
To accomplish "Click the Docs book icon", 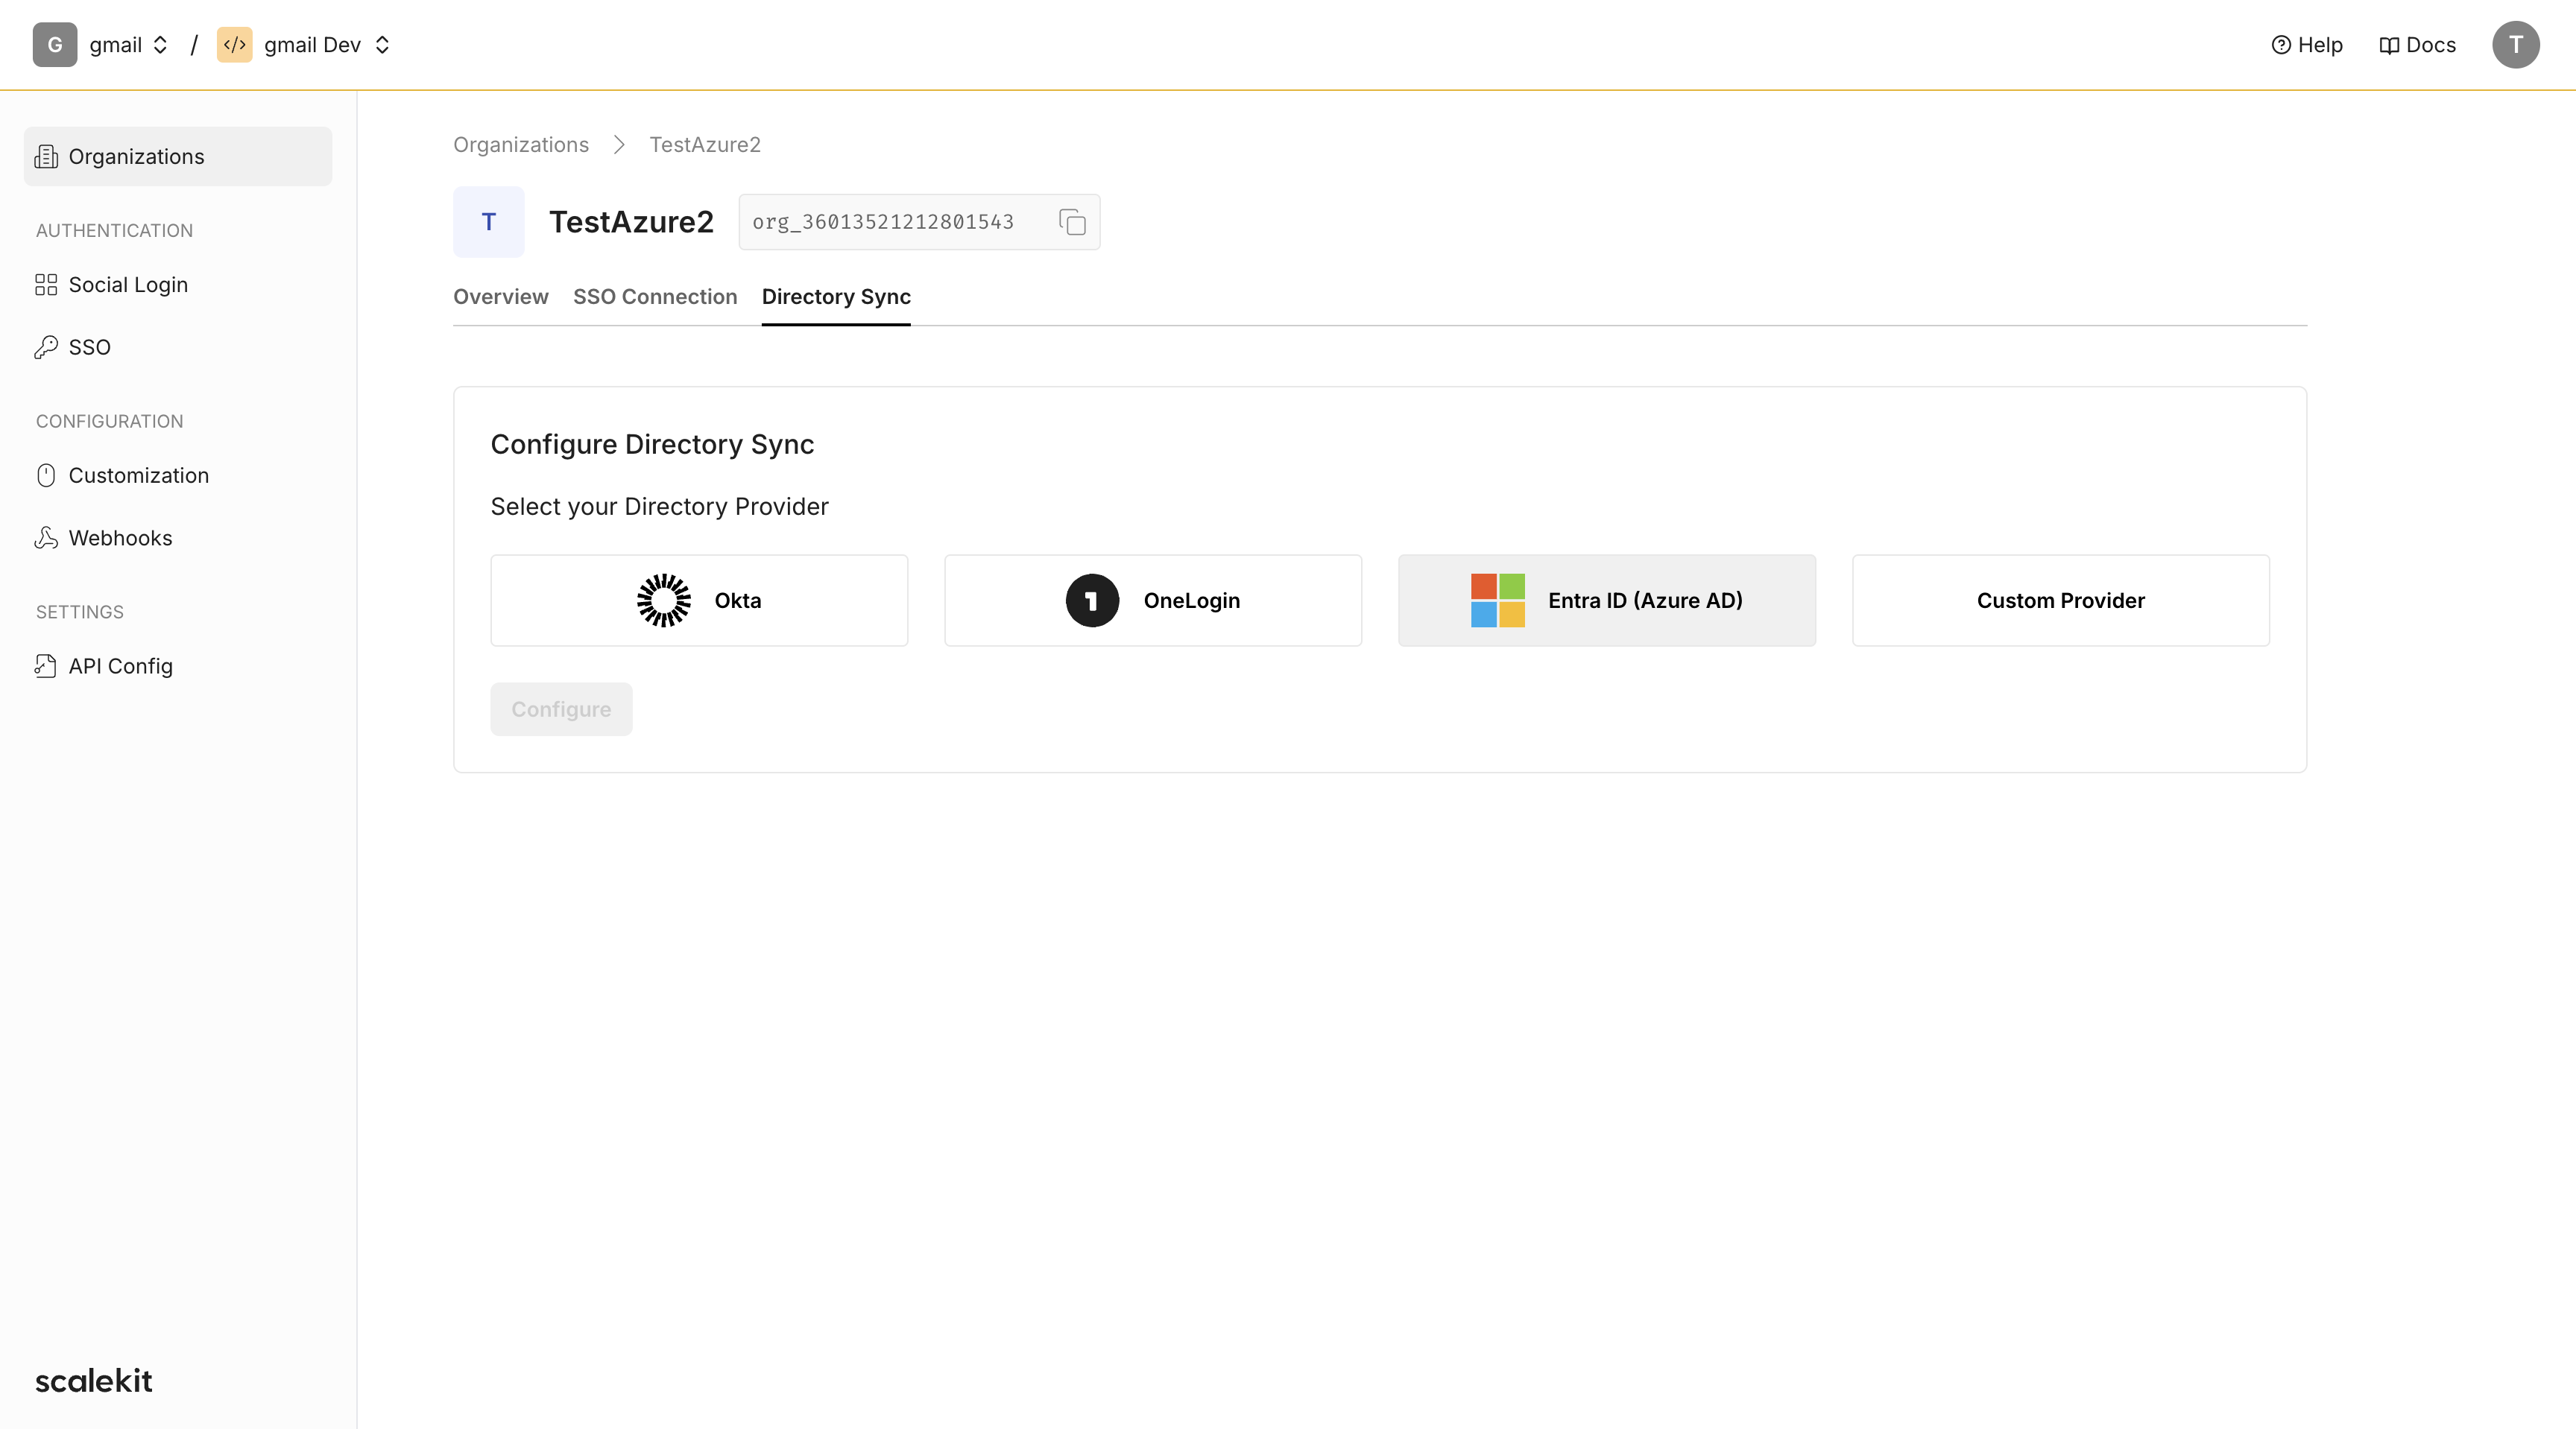I will coord(2389,46).
